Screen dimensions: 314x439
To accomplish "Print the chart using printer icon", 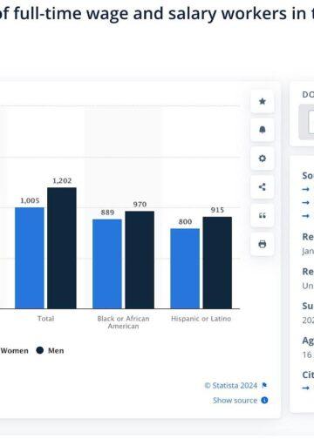I will pyautogui.click(x=263, y=244).
